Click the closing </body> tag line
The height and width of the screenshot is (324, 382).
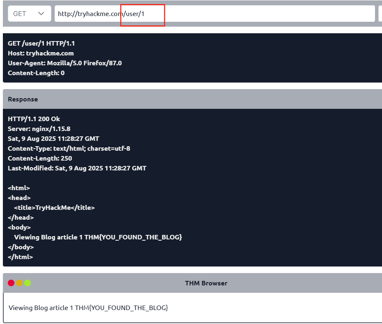(21, 247)
